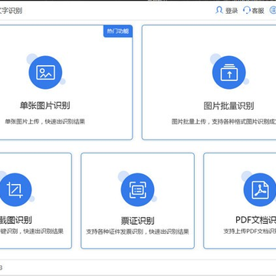Viewport: 276px width, 276px height.
Task: Click the 热门功能 badge
Action: (x=118, y=31)
